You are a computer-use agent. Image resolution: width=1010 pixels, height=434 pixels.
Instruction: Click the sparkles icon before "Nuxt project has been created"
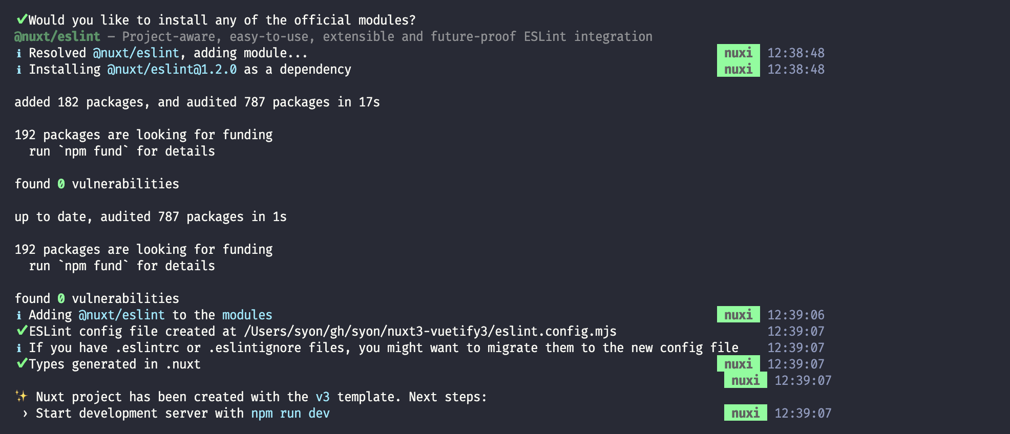pyautogui.click(x=21, y=396)
